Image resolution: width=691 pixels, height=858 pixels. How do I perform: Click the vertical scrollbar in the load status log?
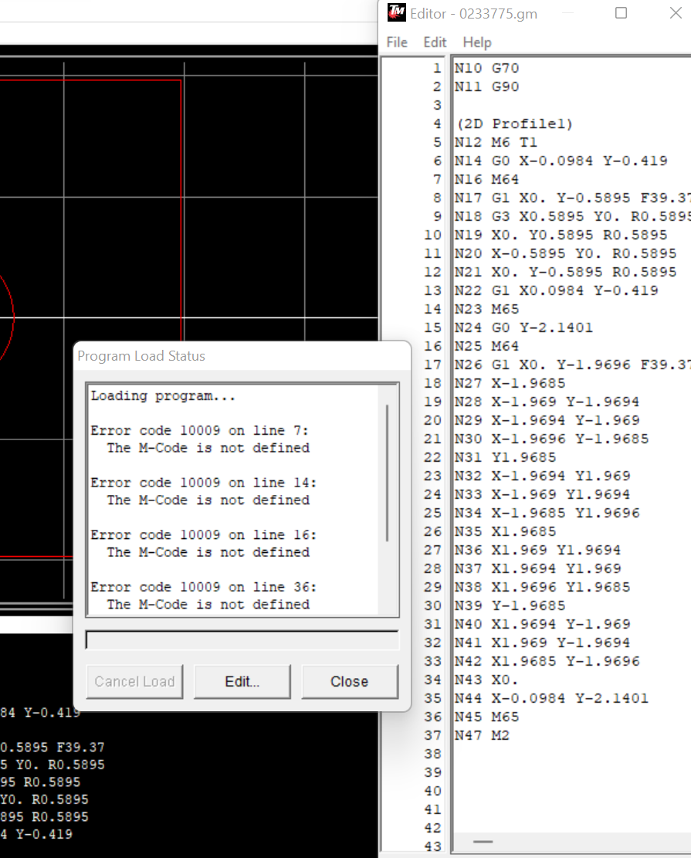tap(388, 473)
